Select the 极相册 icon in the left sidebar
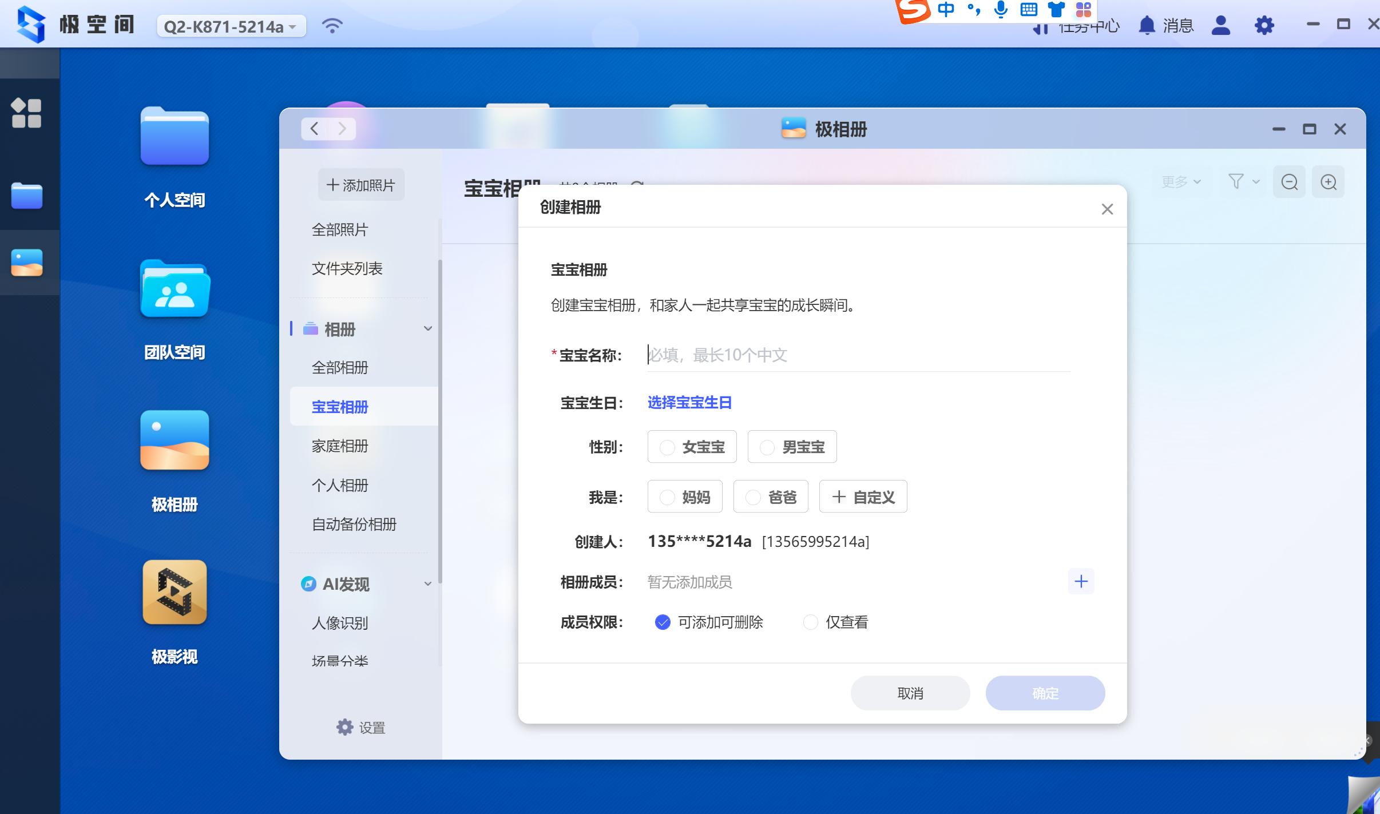1380x814 pixels. 27,263
